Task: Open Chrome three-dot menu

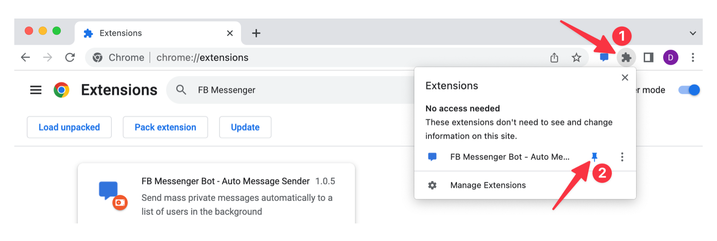Action: coord(693,58)
